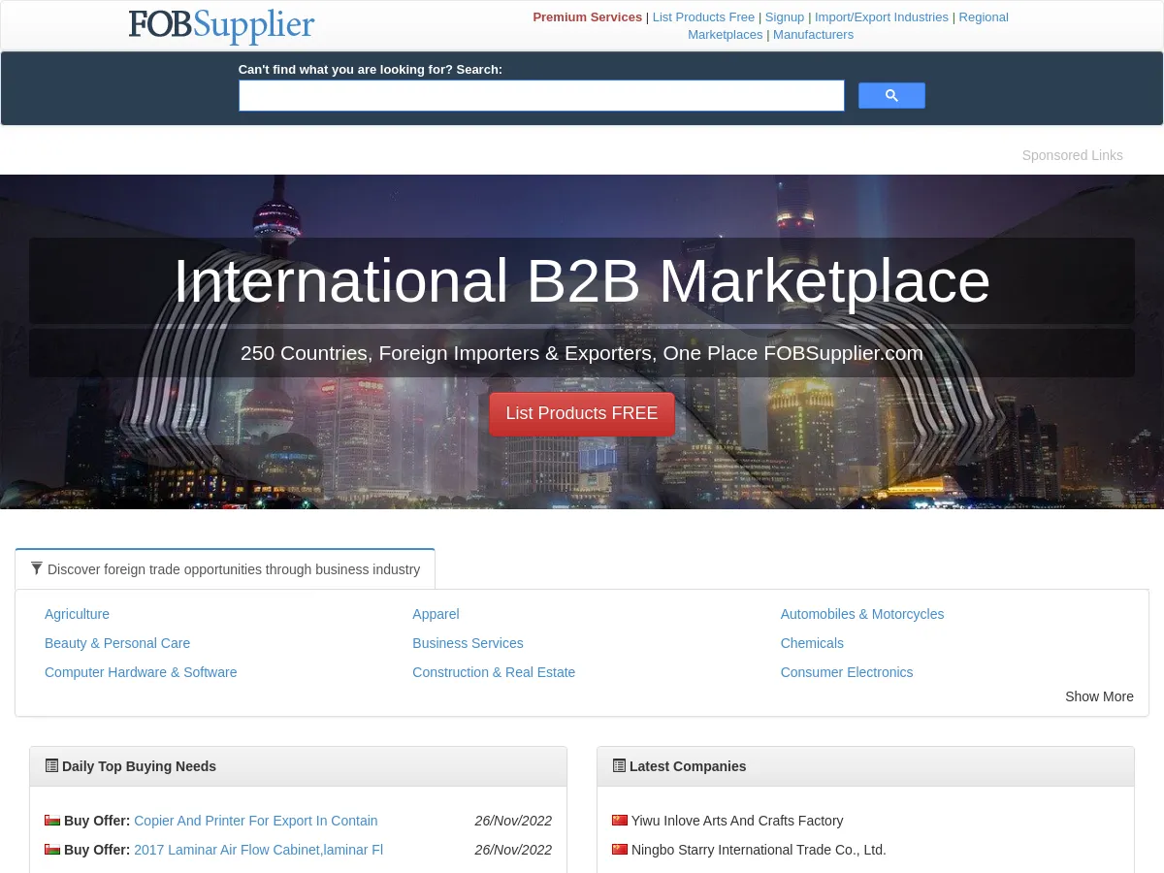Viewport: 1164px width, 873px height.
Task: Open the 2017 Laminar Air Flow Cabinet offer
Action: point(258,850)
